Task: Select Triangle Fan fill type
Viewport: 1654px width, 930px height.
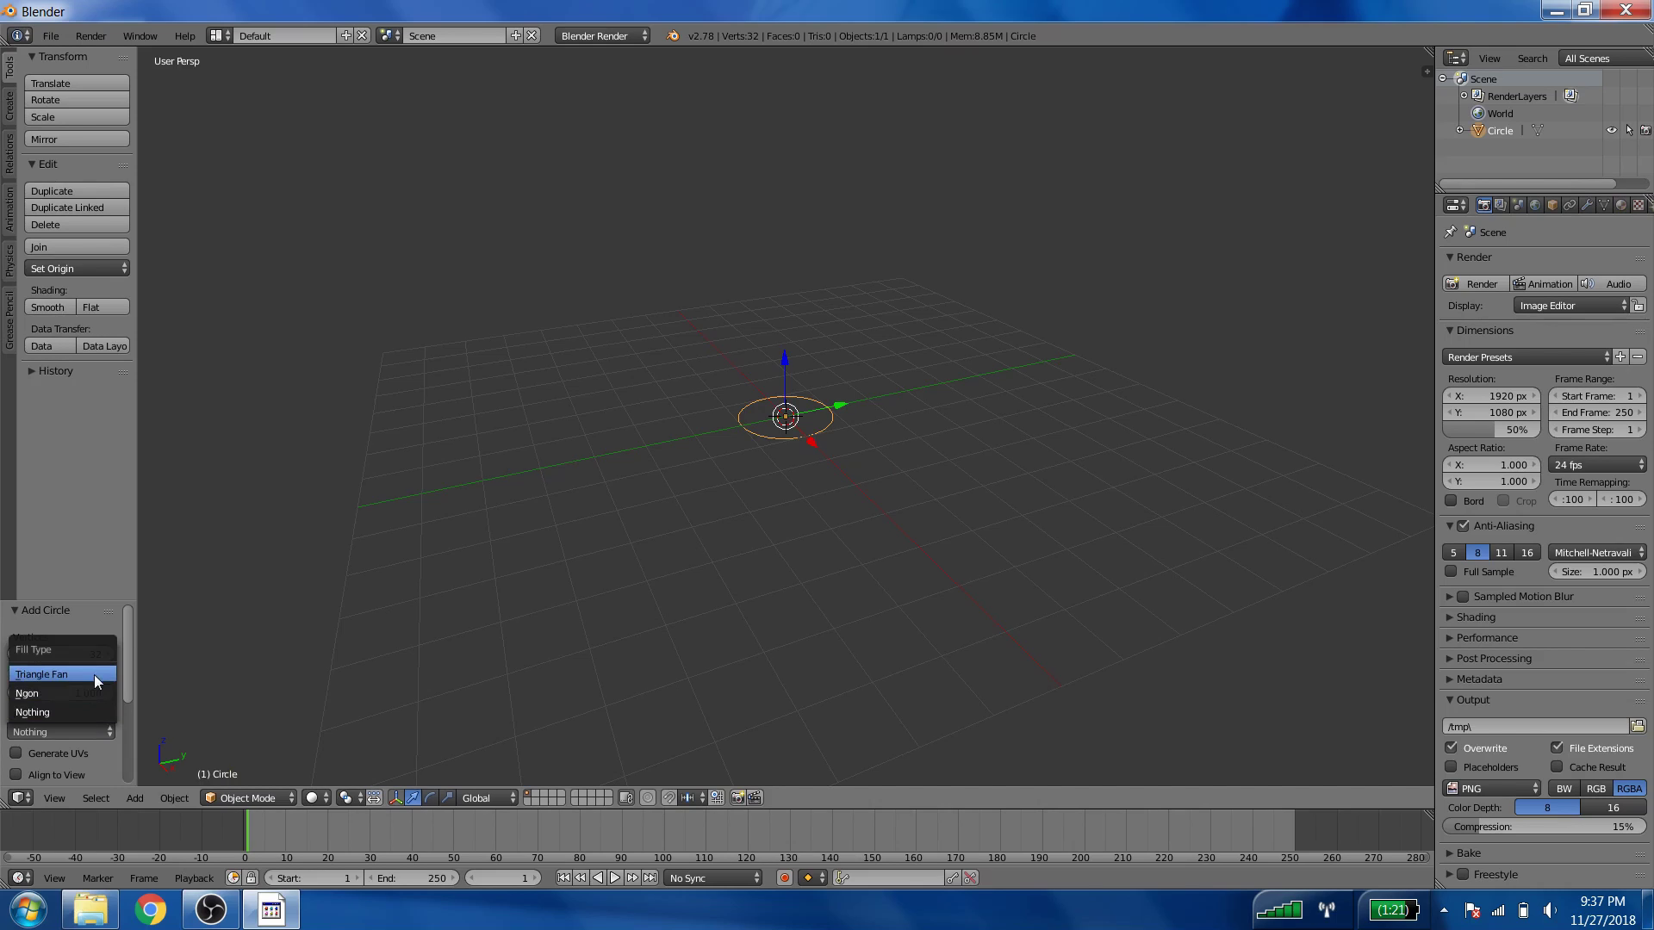Action: (62, 674)
